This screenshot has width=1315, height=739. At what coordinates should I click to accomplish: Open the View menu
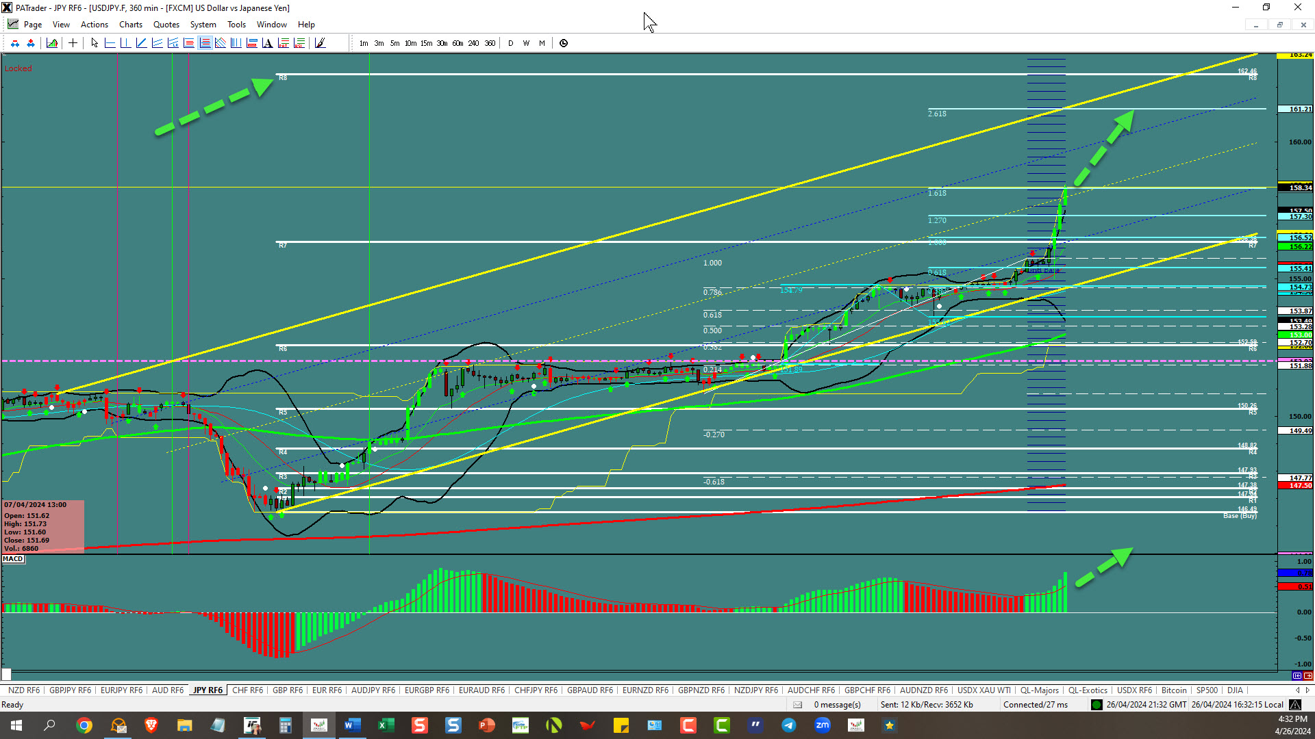pyautogui.click(x=62, y=25)
